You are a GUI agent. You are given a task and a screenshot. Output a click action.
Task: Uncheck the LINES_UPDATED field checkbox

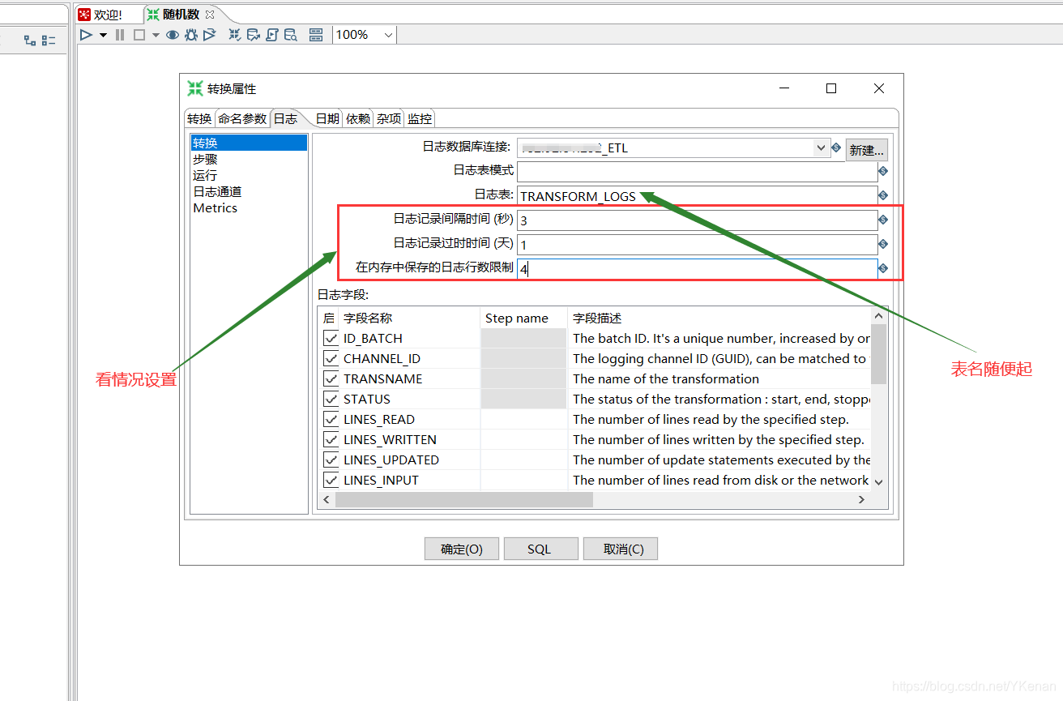[331, 459]
